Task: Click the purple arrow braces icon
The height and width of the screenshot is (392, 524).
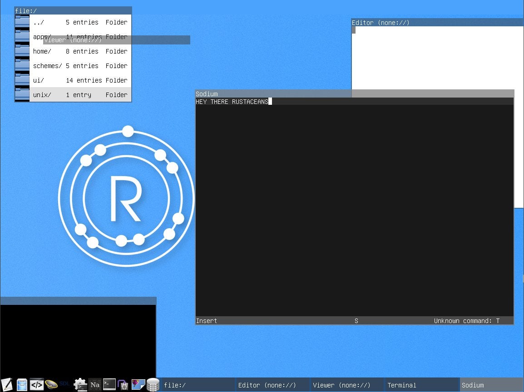Action: pyautogui.click(x=124, y=385)
